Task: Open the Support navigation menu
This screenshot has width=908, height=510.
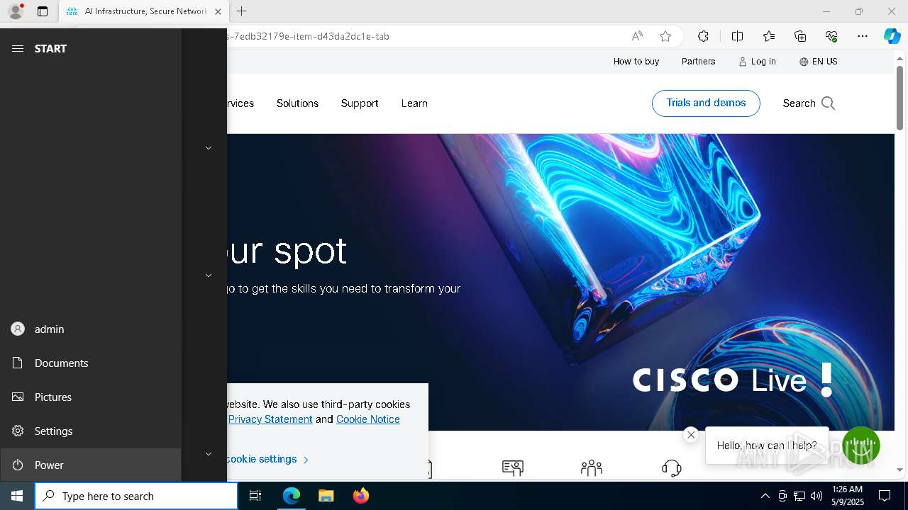Action: (360, 103)
